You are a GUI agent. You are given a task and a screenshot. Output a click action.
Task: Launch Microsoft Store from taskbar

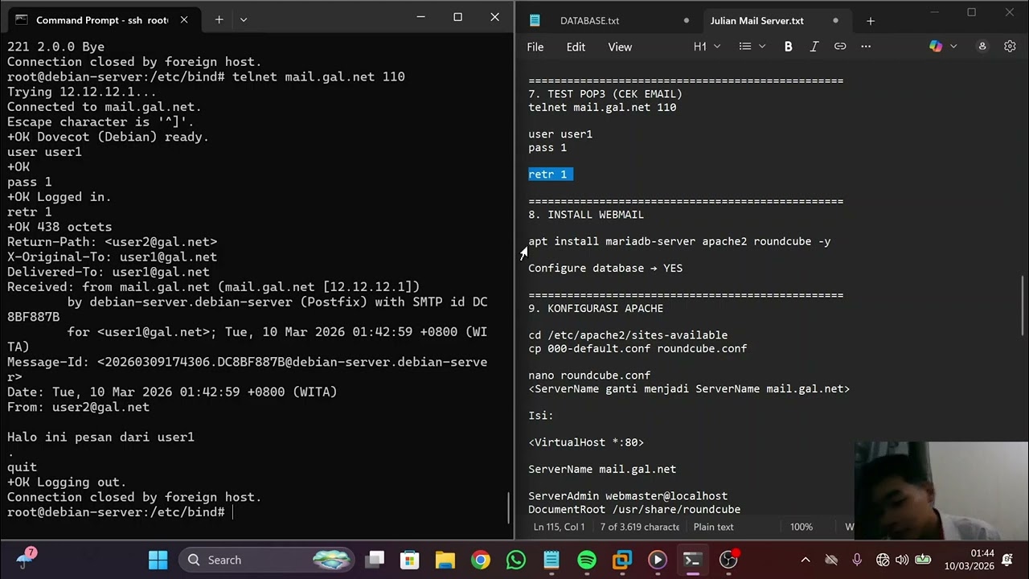tap(410, 560)
